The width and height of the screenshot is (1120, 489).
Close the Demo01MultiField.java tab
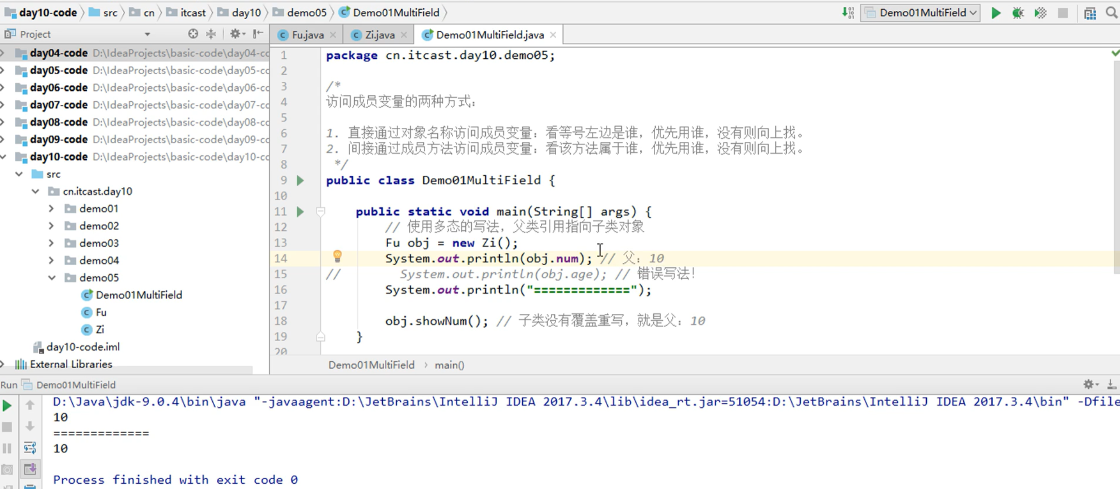tap(553, 35)
